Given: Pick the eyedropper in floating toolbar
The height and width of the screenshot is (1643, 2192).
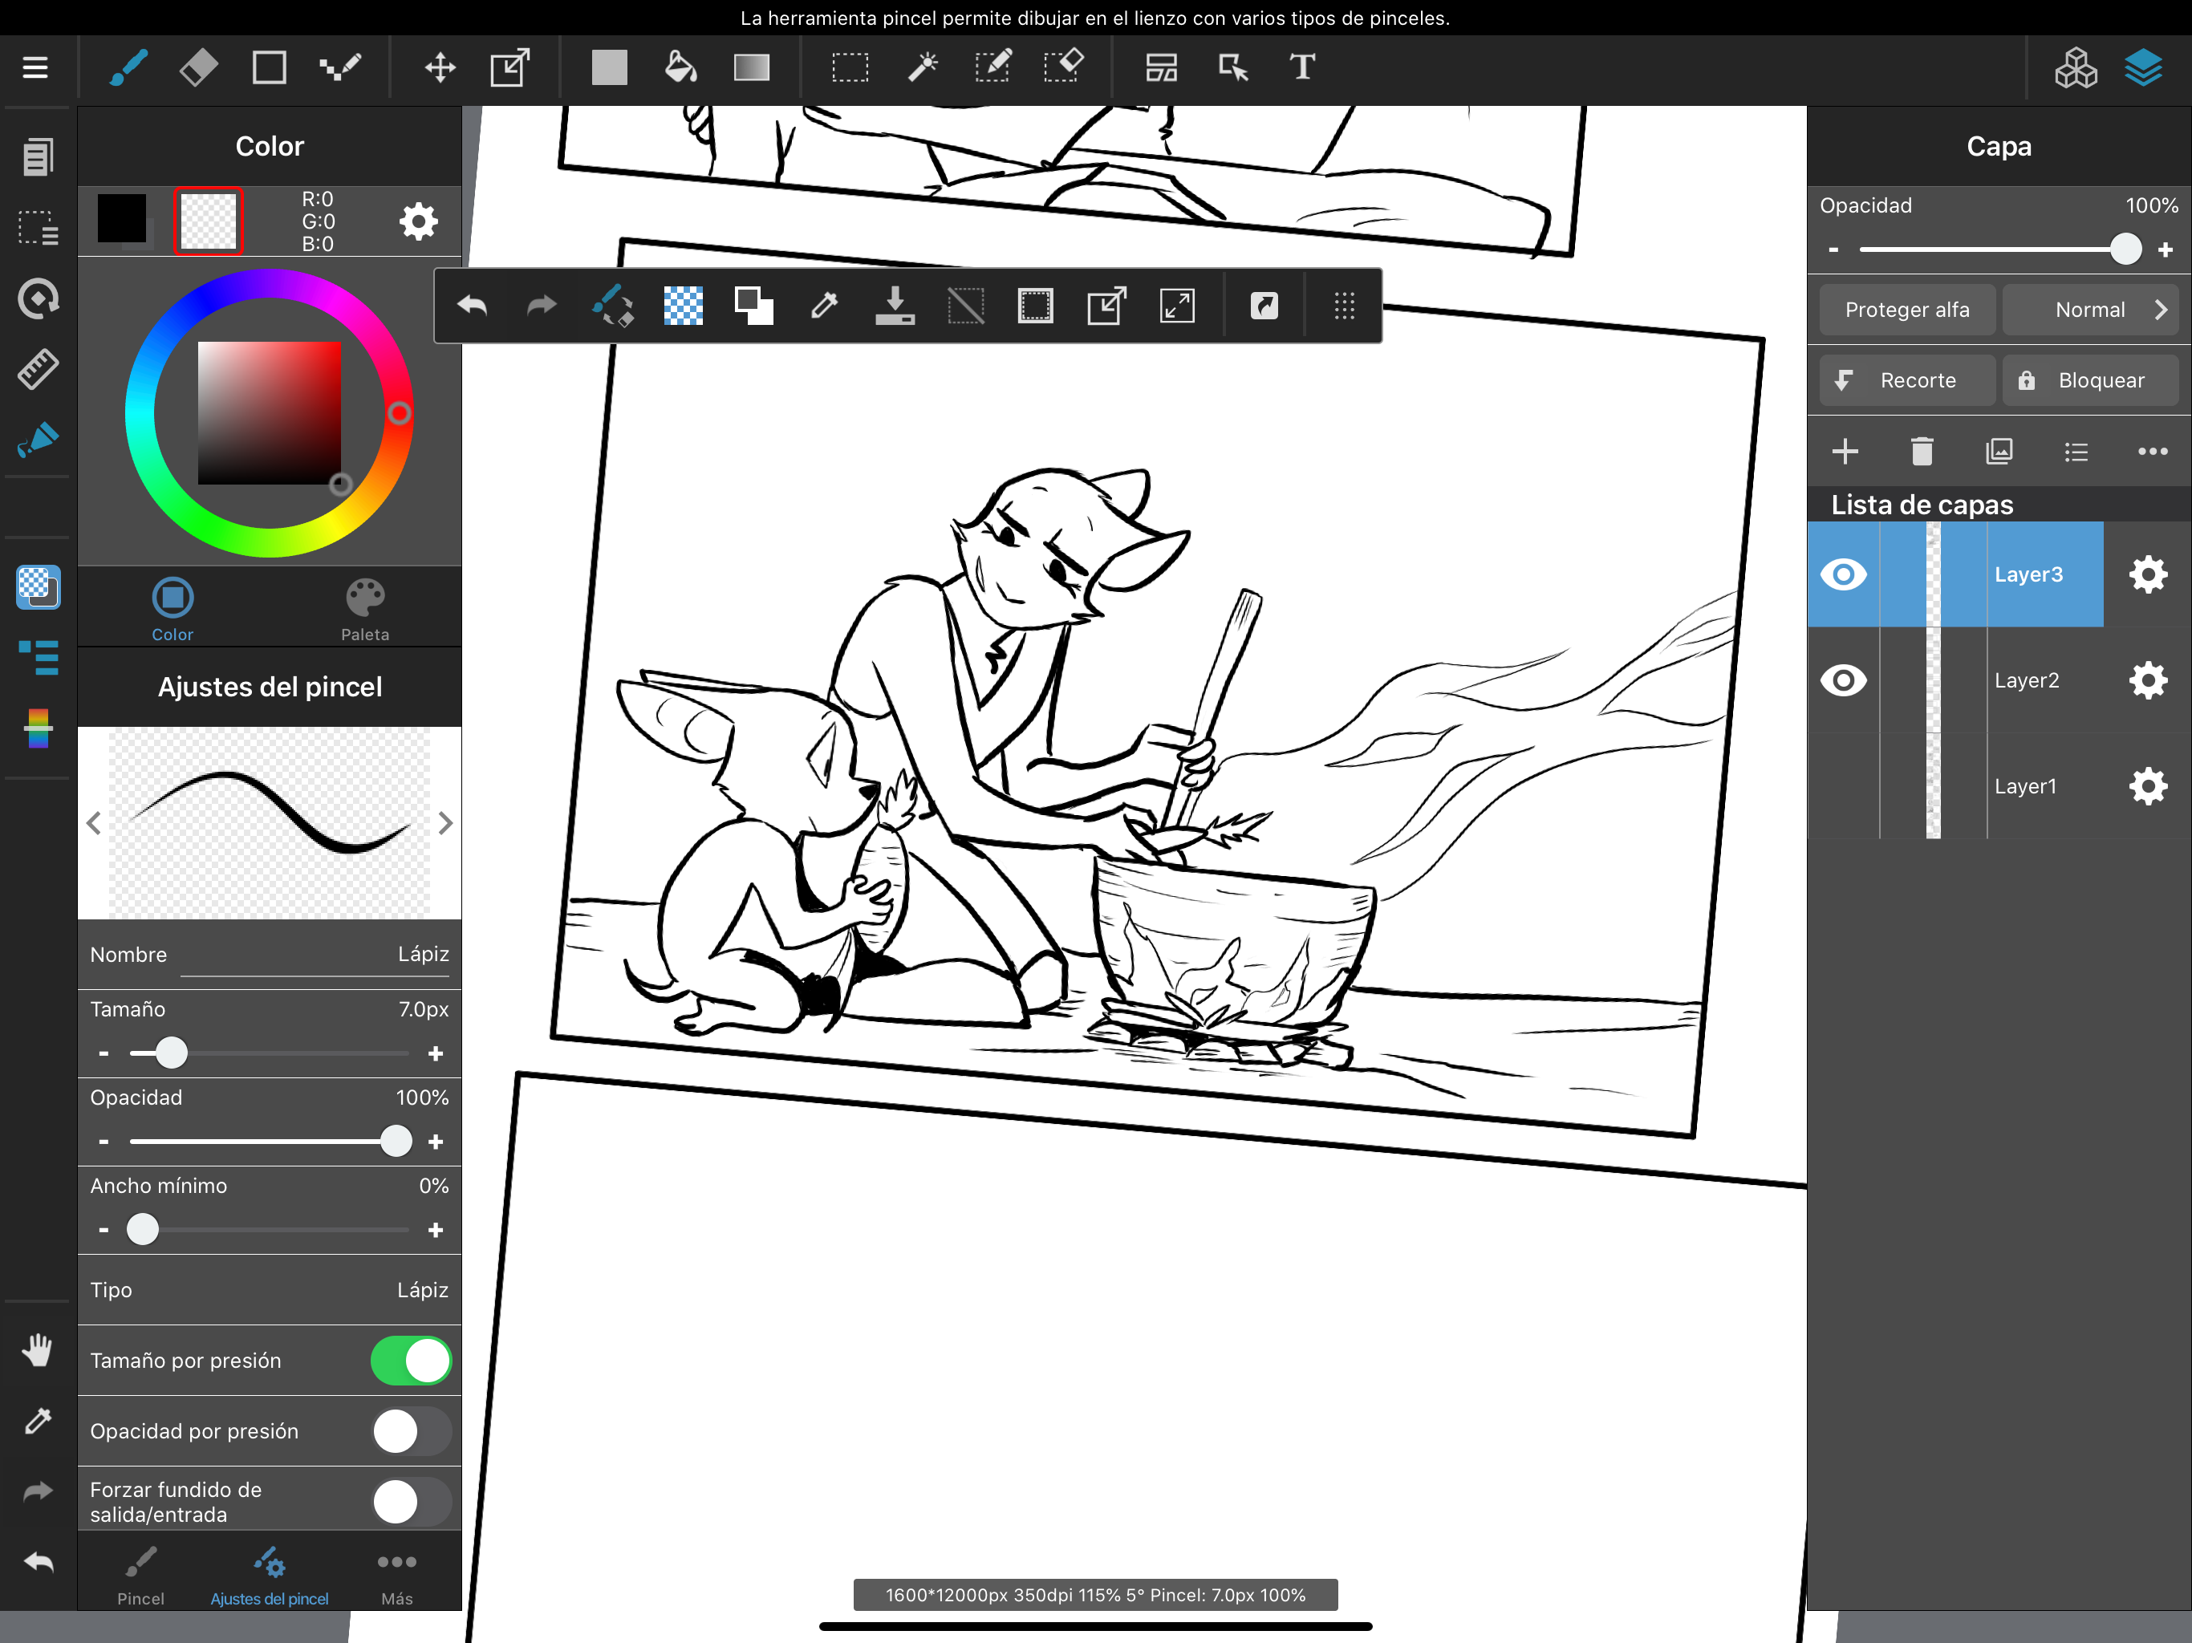Looking at the screenshot, I should click(823, 305).
